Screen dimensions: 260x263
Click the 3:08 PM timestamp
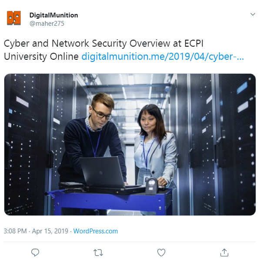15,231
